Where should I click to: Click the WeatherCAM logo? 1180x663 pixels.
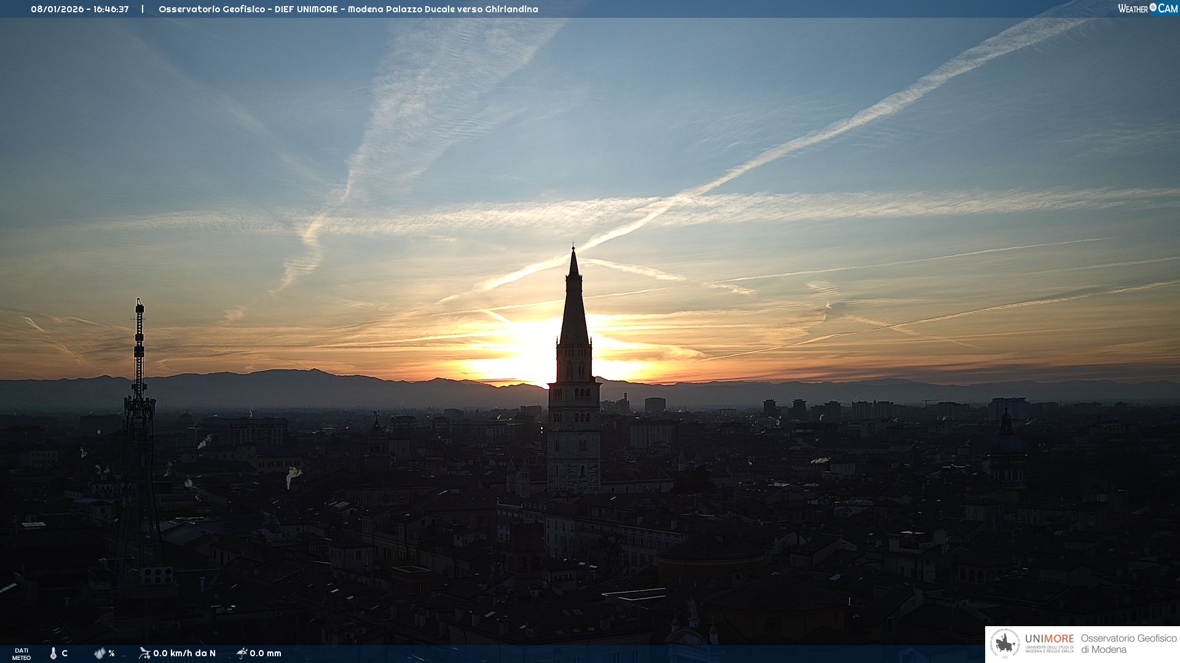pos(1147,8)
